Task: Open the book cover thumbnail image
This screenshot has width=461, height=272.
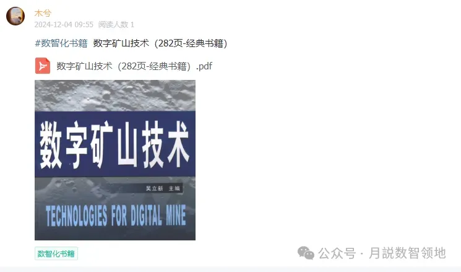Action: click(x=115, y=160)
